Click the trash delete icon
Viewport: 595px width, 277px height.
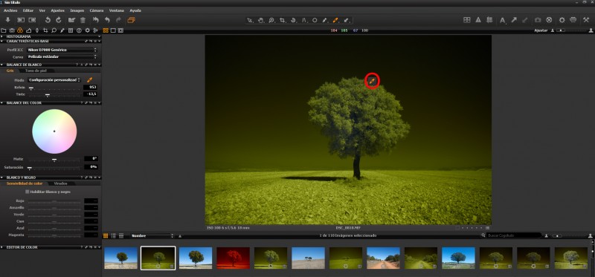click(83, 20)
